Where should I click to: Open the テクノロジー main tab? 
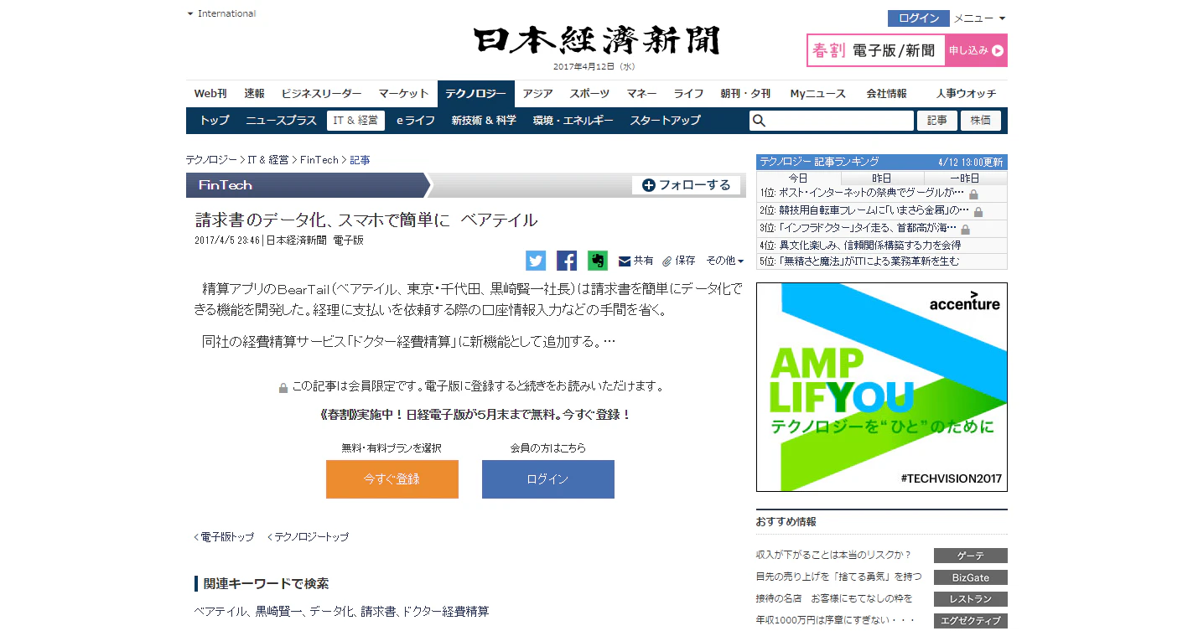click(475, 94)
